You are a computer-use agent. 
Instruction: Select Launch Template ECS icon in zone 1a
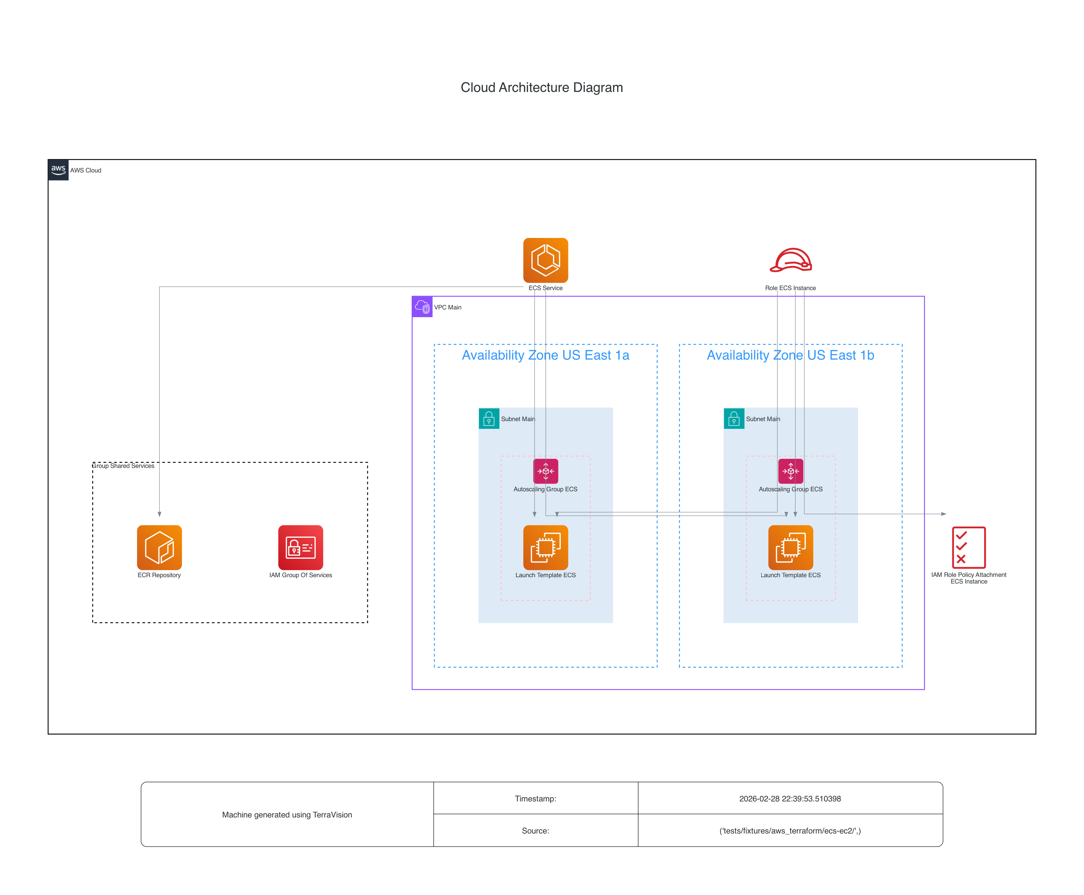coord(545,547)
